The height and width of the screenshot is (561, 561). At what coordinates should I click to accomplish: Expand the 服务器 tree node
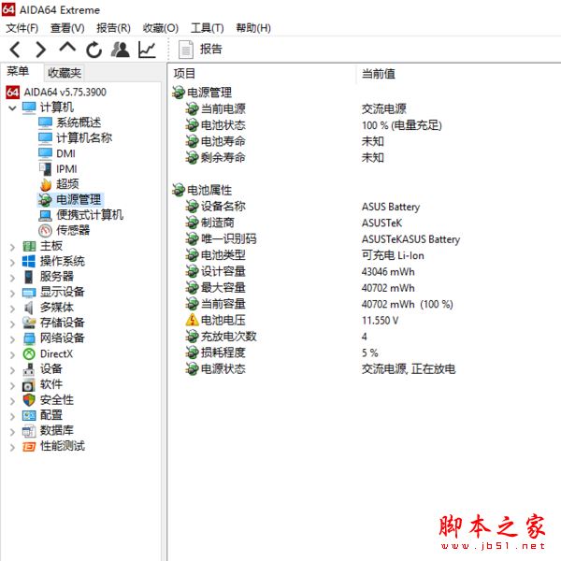point(12,278)
